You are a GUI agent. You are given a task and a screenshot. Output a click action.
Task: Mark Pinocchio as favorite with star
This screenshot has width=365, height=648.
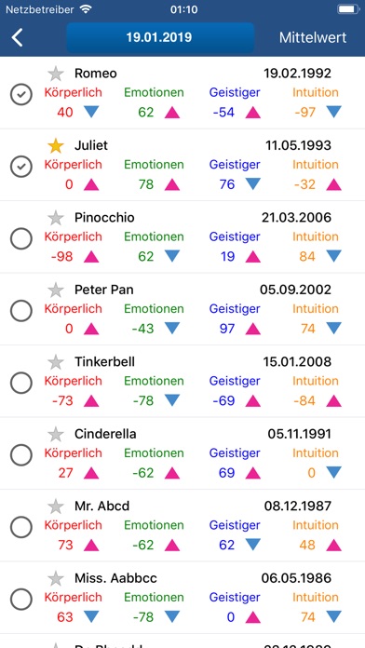(55, 217)
